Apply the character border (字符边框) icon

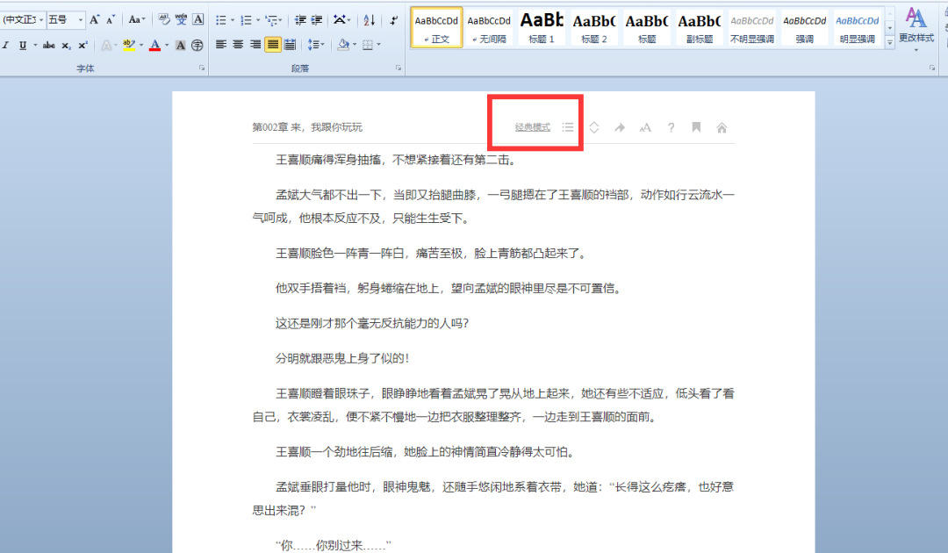click(198, 19)
